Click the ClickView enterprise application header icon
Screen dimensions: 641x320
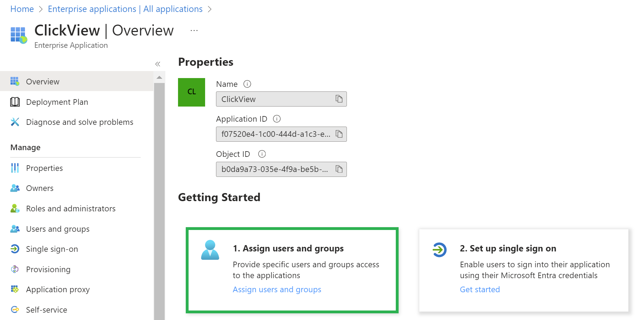(19, 35)
